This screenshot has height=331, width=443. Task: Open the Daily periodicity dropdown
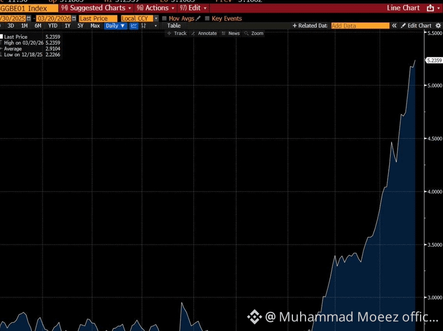(x=115, y=26)
